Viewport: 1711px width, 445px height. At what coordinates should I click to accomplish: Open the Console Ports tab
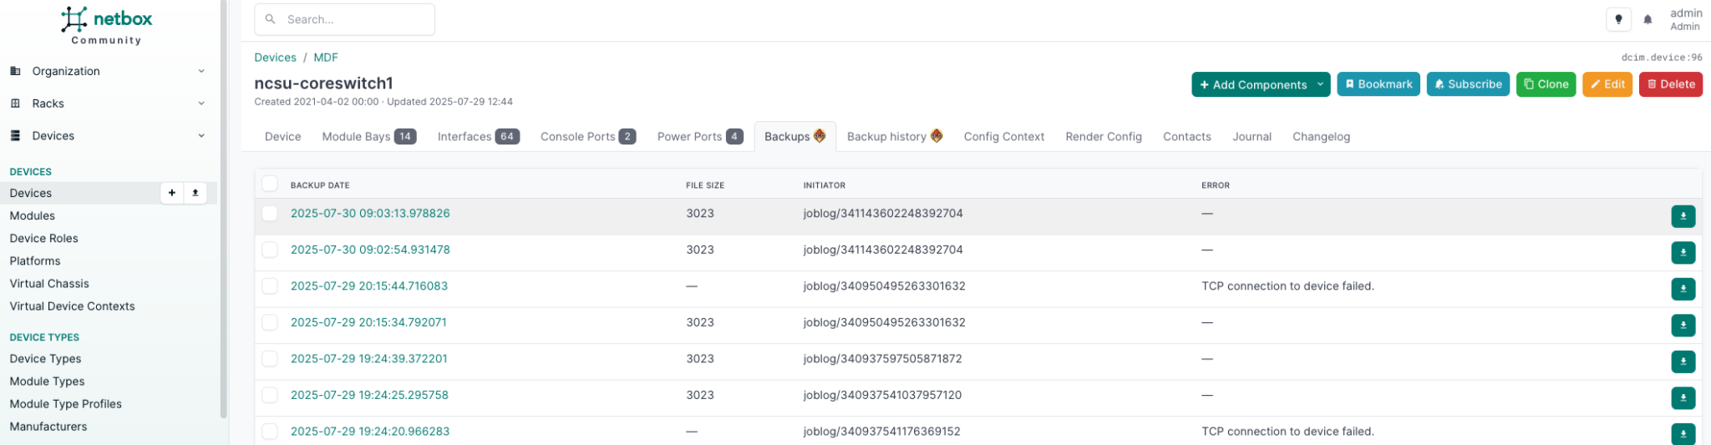tap(588, 137)
